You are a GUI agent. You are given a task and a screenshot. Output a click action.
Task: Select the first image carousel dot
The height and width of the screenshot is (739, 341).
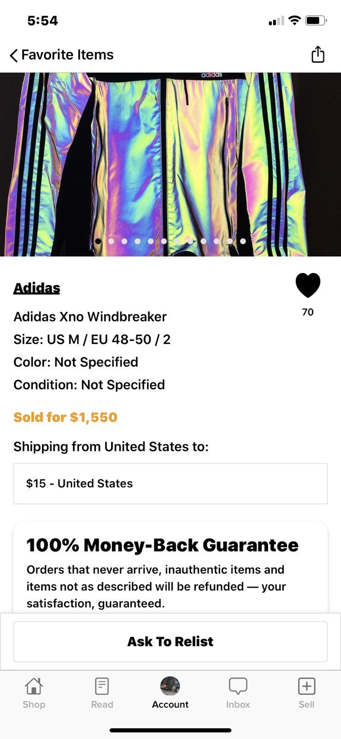coord(98,241)
